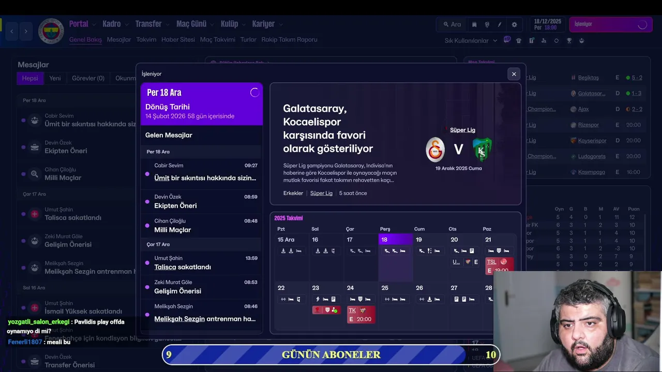Click the icon beside Melikşah Sezgin in Mesajlar panel
662x372 pixels.
(35, 268)
